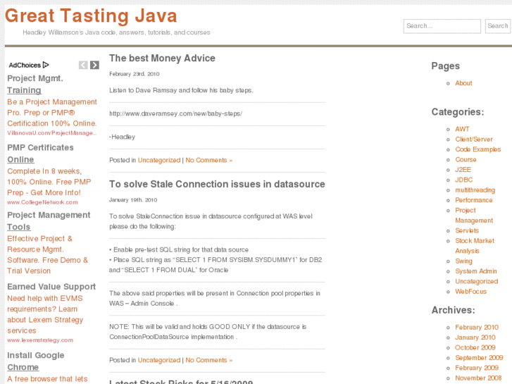Open the Great Tasting Java site title
Image resolution: width=512 pixels, height=384 pixels.
pos(91,16)
